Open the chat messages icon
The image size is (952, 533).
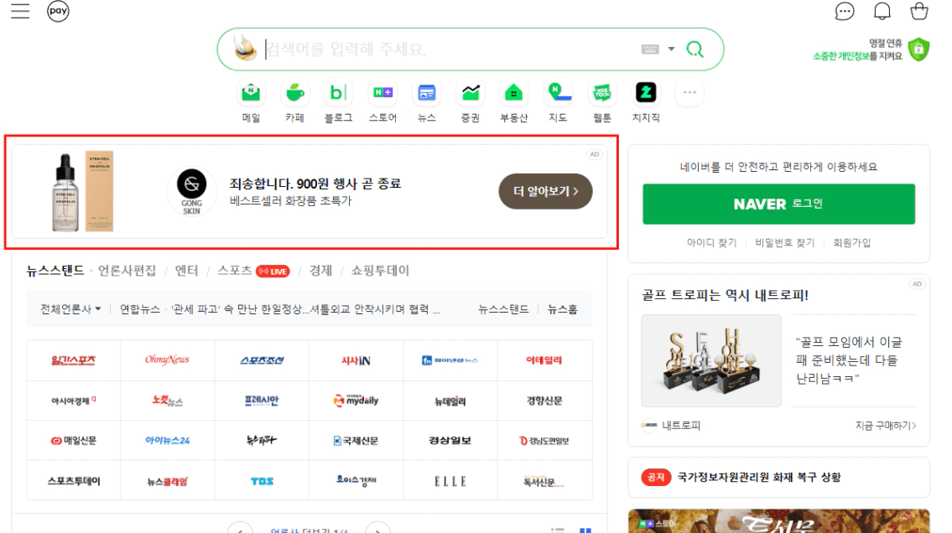click(x=844, y=11)
